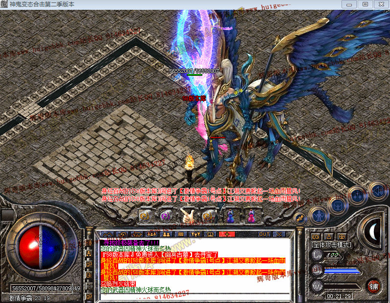The width and height of the screenshot is (390, 303).
Task: Minimize the game window
Action: tap(349, 4)
